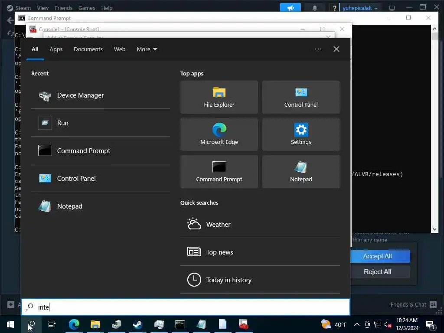The width and height of the screenshot is (444, 333).
Task: Click the Steam Big Picture display icon
Action: pyautogui.click(x=392, y=8)
